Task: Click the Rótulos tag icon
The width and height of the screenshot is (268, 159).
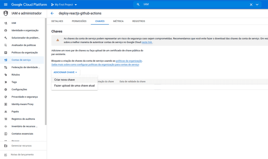Action: pos(6,75)
